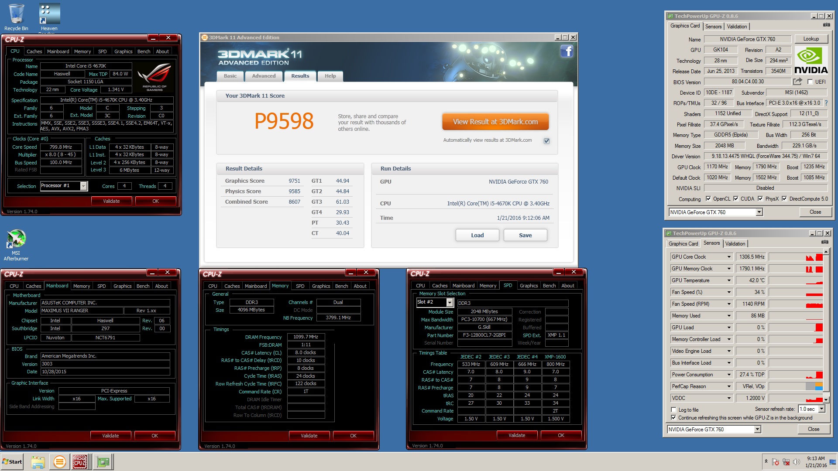Open the Processor #1 selection dropdown
This screenshot has width=838, height=471.
pyautogui.click(x=83, y=186)
